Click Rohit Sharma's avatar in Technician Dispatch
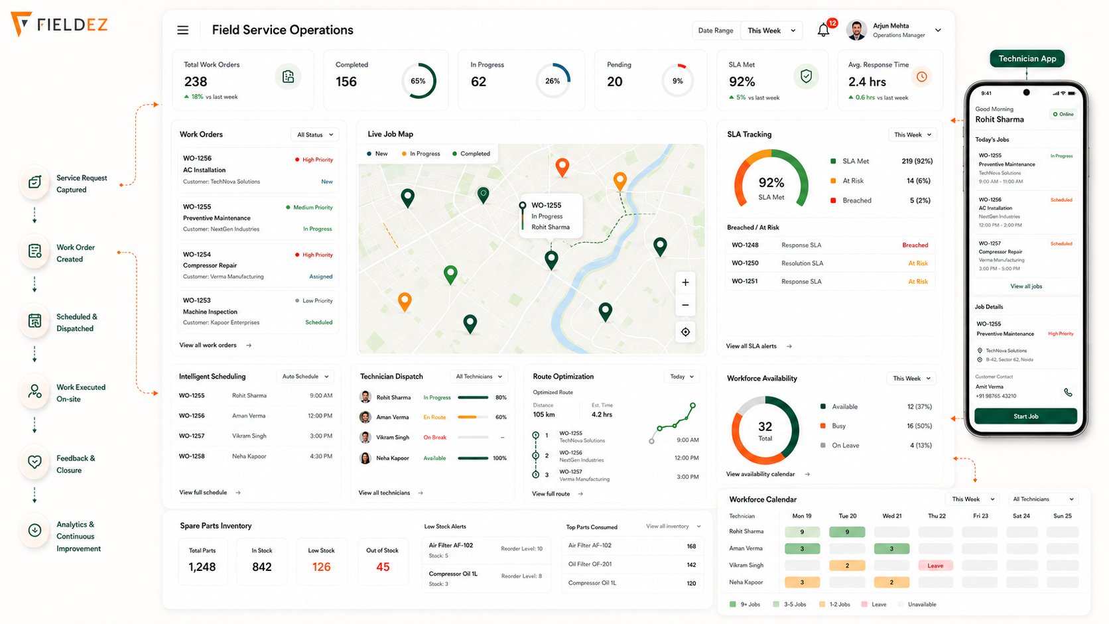The height and width of the screenshot is (624, 1109). click(x=365, y=397)
